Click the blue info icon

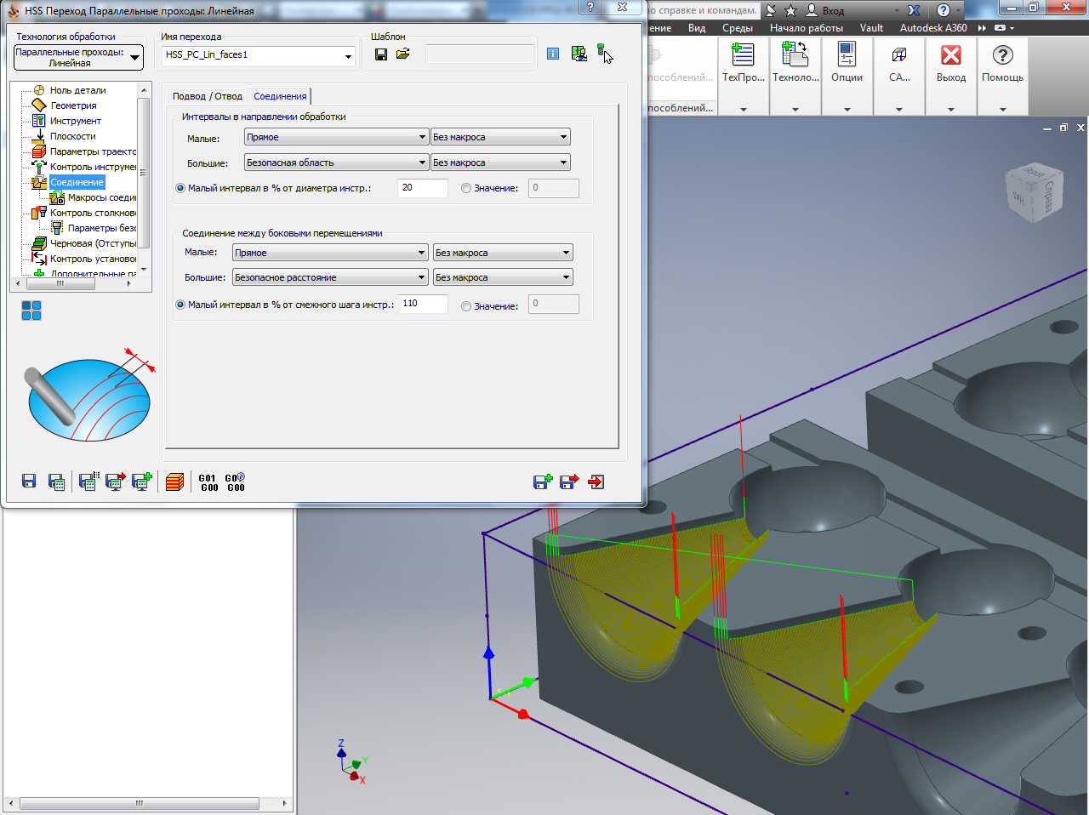click(x=553, y=54)
